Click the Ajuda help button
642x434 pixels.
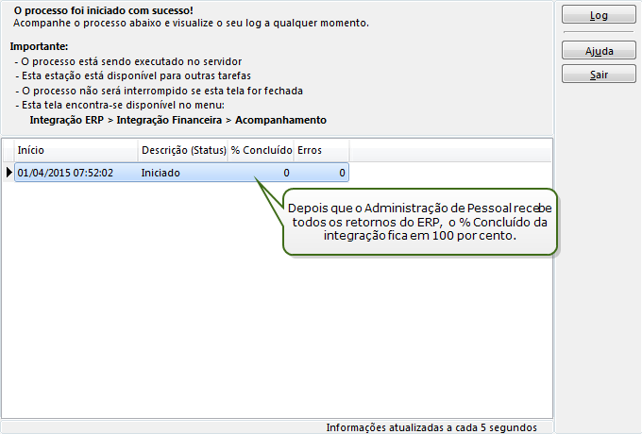(599, 50)
